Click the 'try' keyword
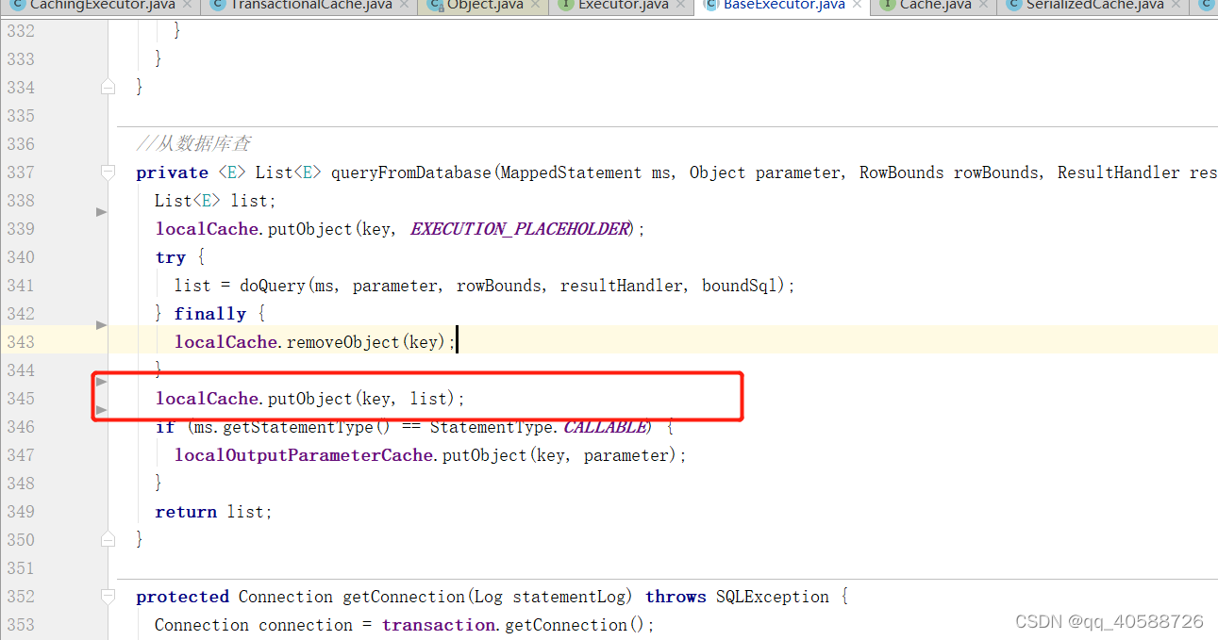The height and width of the screenshot is (640, 1218). [x=171, y=257]
